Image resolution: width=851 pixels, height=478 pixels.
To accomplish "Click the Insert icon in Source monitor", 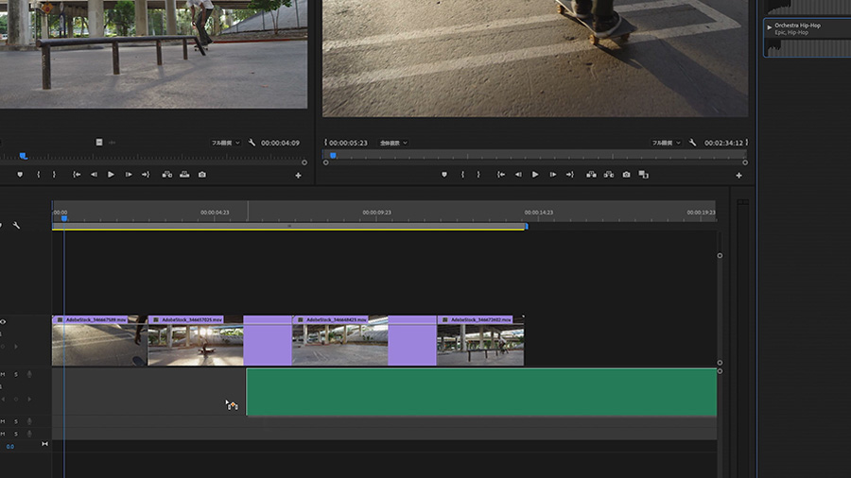I will click(167, 175).
